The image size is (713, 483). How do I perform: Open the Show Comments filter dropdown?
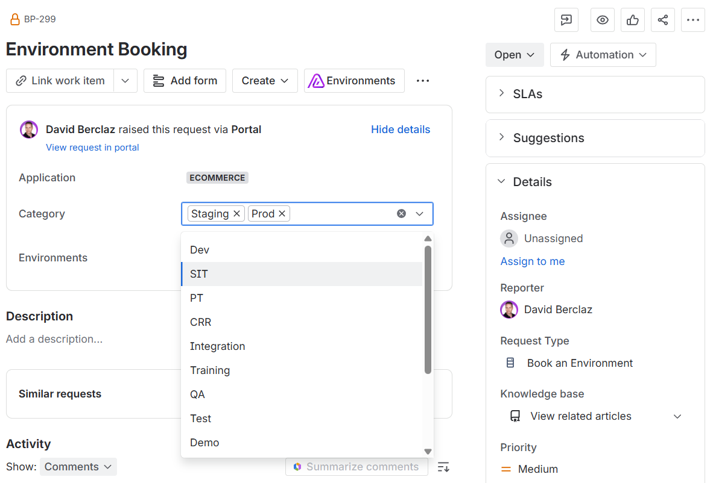click(78, 467)
